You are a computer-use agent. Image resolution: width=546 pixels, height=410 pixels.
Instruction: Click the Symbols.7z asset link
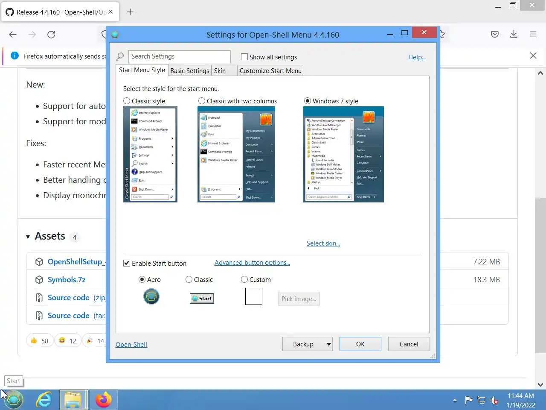(67, 280)
